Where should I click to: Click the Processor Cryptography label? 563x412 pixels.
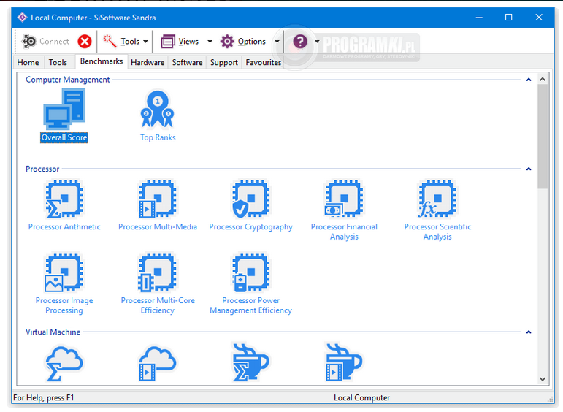(x=250, y=227)
